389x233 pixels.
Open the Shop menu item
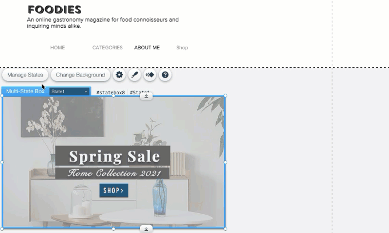(182, 48)
